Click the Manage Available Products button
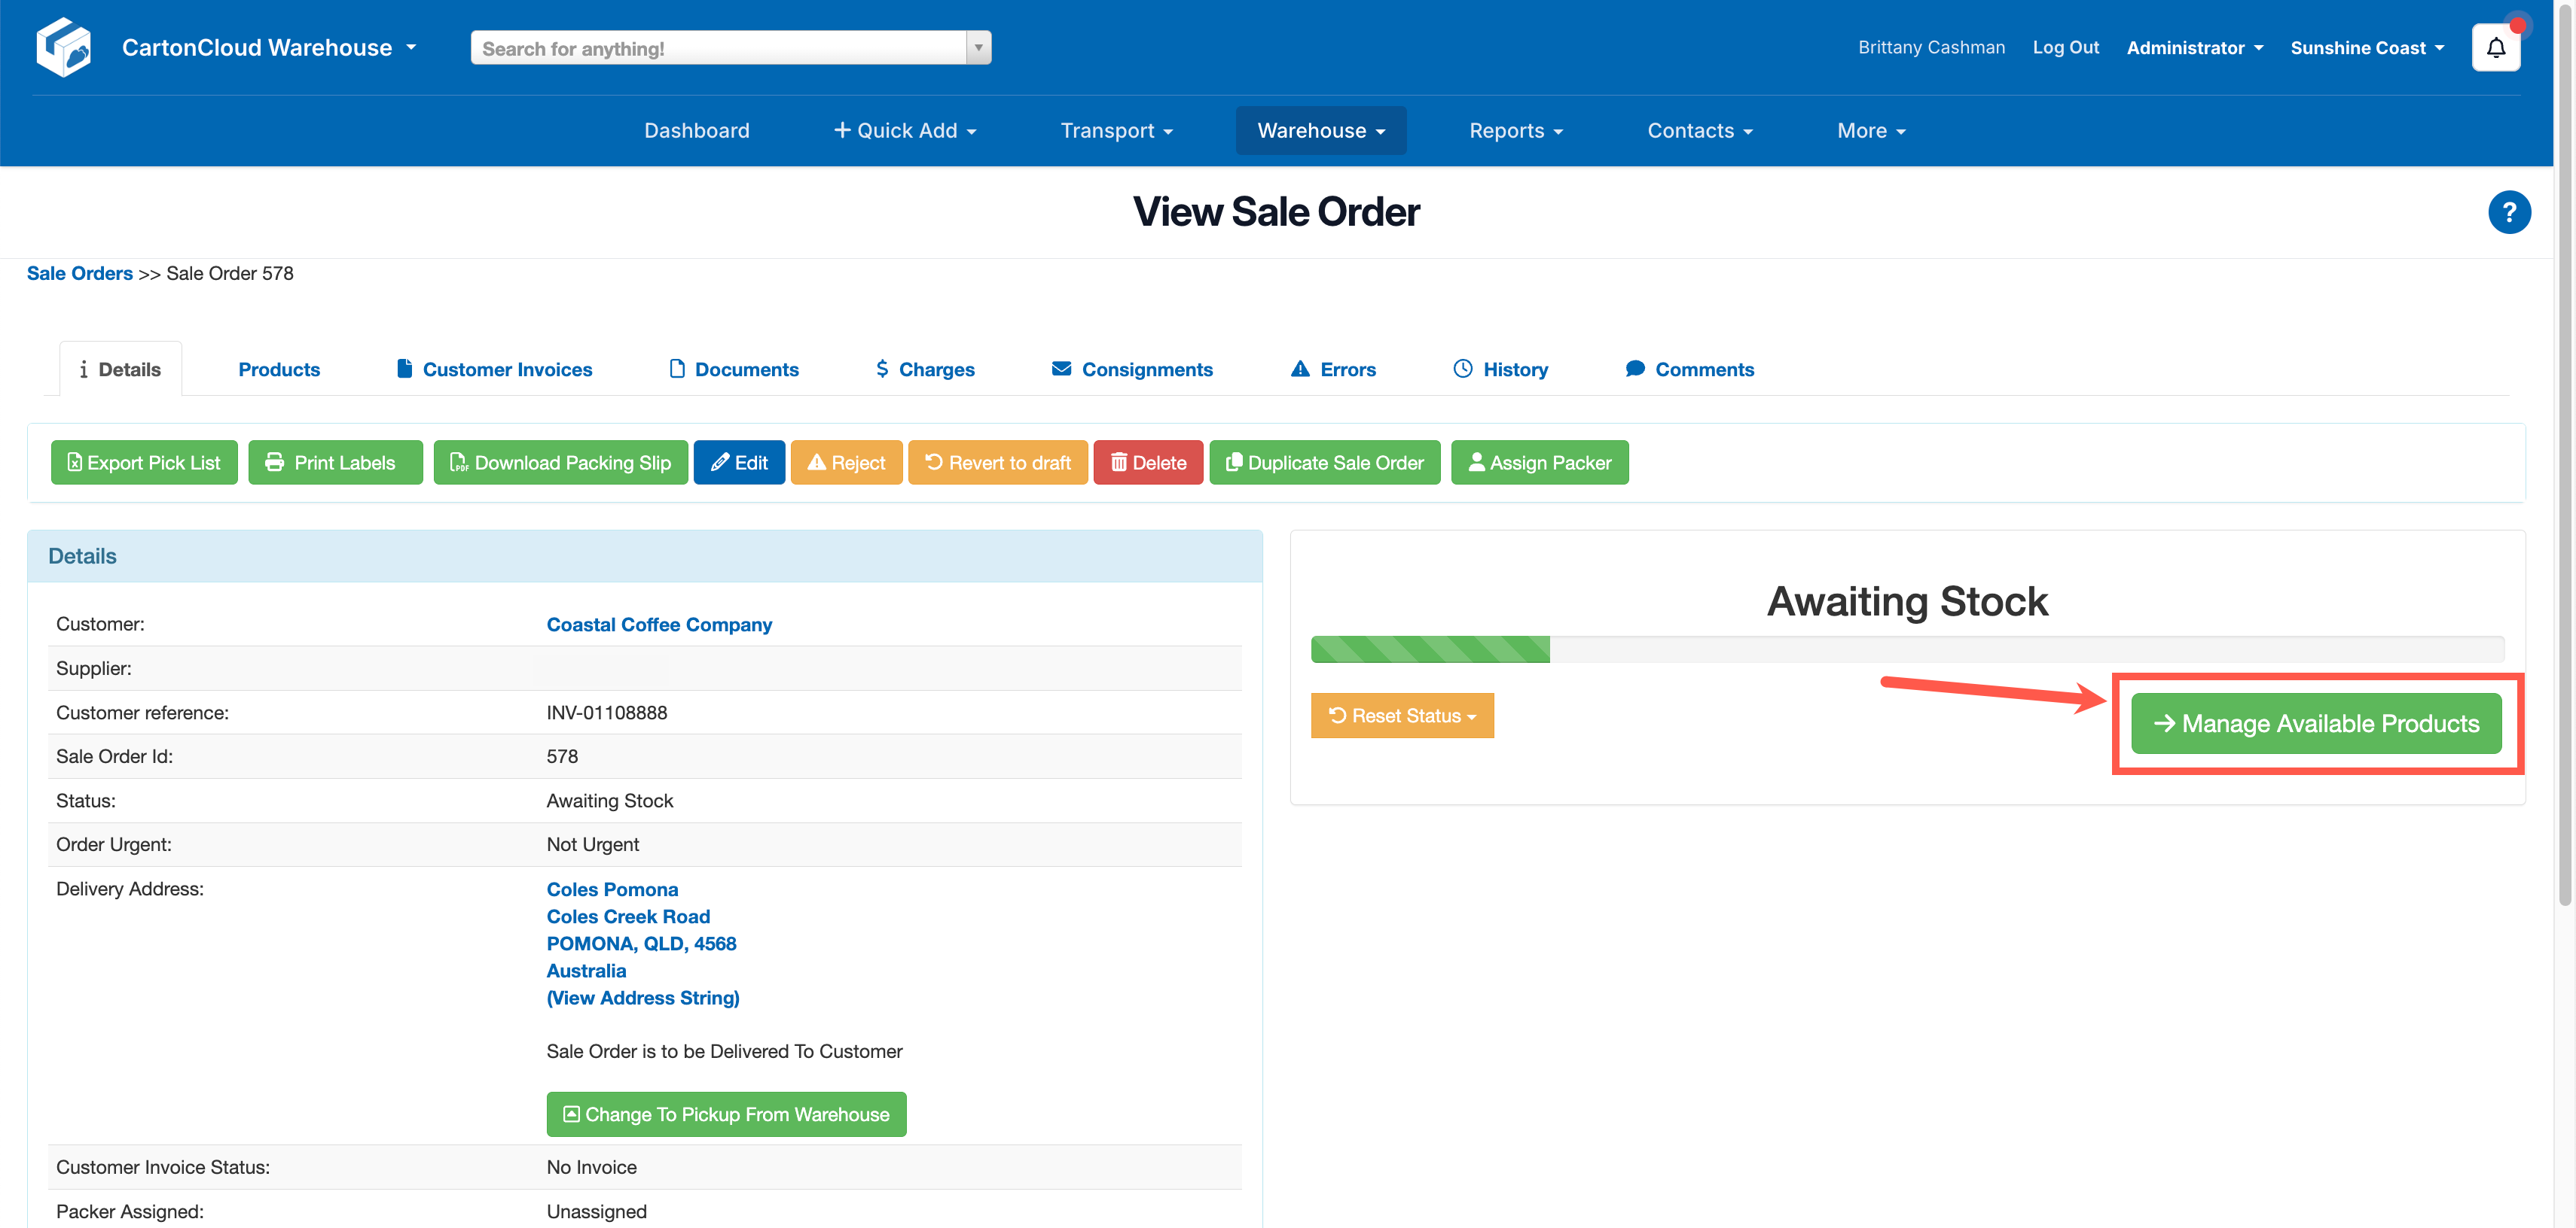Viewport: 2576px width, 1228px height. (x=2316, y=723)
